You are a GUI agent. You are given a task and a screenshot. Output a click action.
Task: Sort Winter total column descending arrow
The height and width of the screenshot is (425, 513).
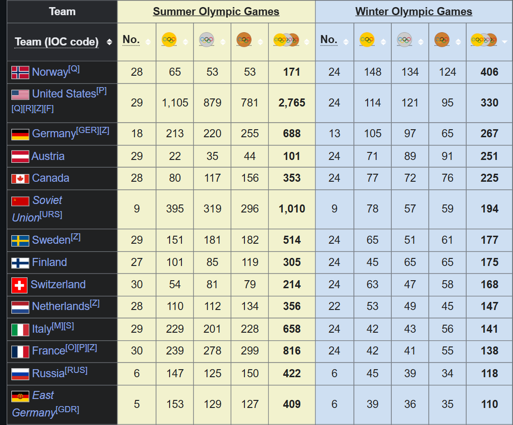505,42
